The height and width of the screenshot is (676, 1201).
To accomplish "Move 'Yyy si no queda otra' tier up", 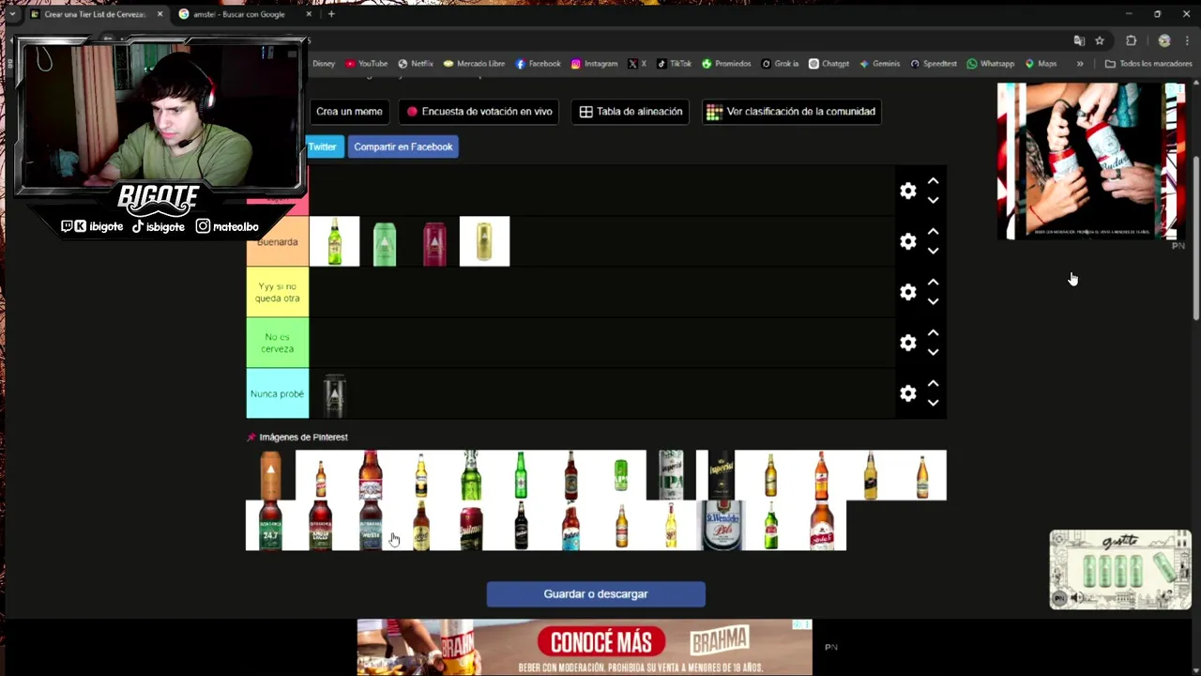I will [933, 282].
